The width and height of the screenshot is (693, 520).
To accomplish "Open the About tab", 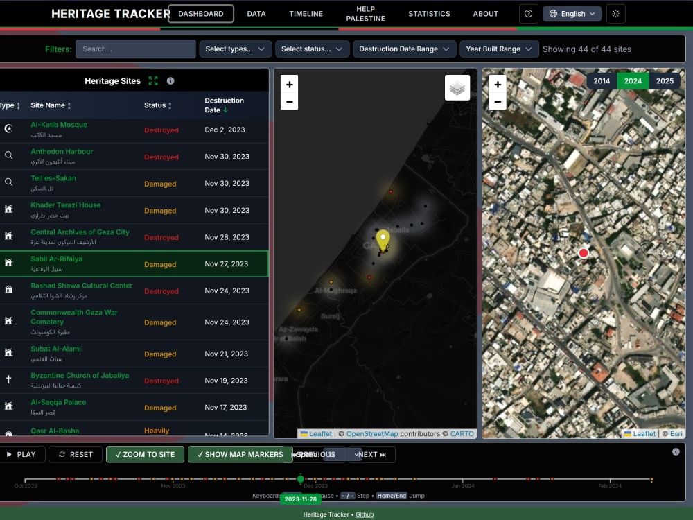I will coord(486,14).
